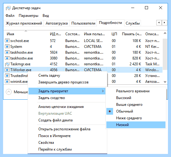Choose Выше среднего priority
Image resolution: width=171 pixels, height=157 pixels.
(x=136, y=105)
